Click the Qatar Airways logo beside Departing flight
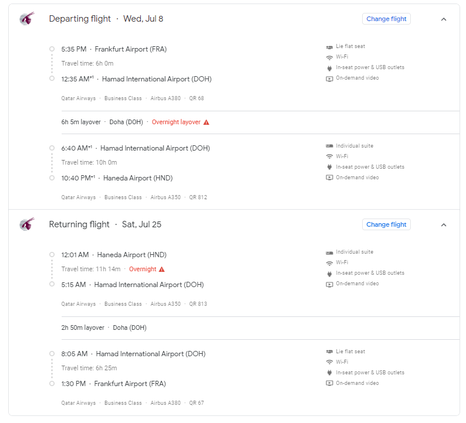Image resolution: width=466 pixels, height=423 pixels. (x=27, y=19)
